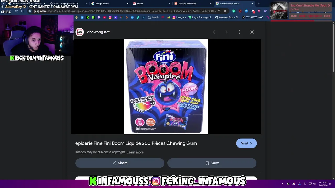Open the three-dot more options menu
335x188 pixels.
239,32
